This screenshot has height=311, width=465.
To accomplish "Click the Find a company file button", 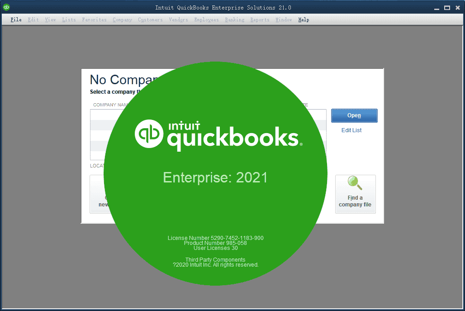I will 355,194.
